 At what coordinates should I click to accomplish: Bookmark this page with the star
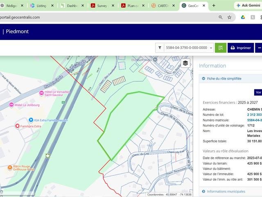229,17
